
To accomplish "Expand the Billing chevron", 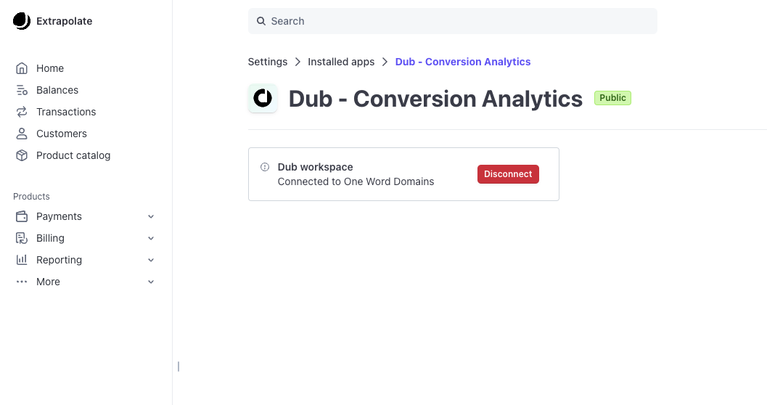I will click(151, 238).
